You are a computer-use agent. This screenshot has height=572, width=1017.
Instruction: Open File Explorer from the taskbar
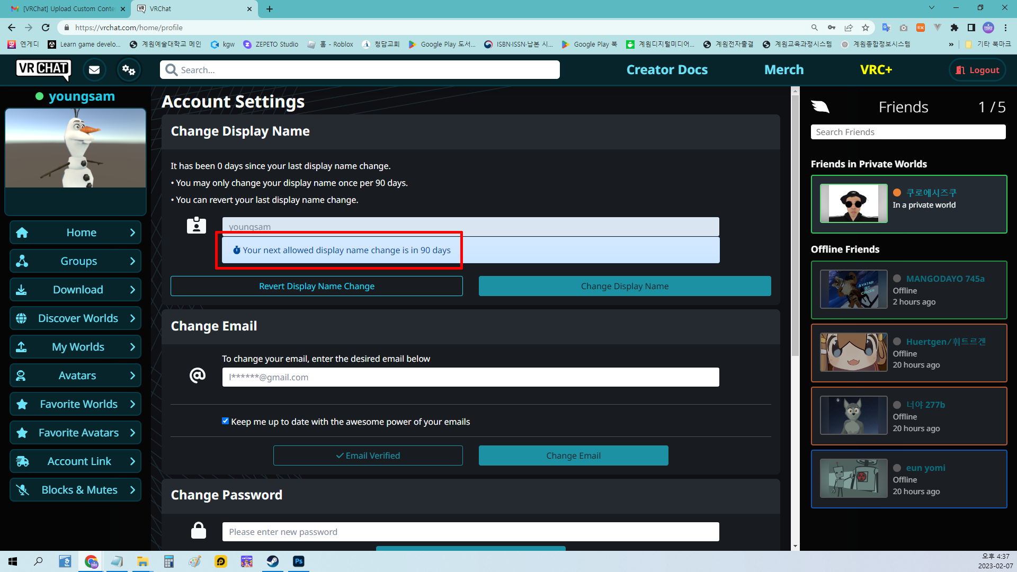coord(142,561)
